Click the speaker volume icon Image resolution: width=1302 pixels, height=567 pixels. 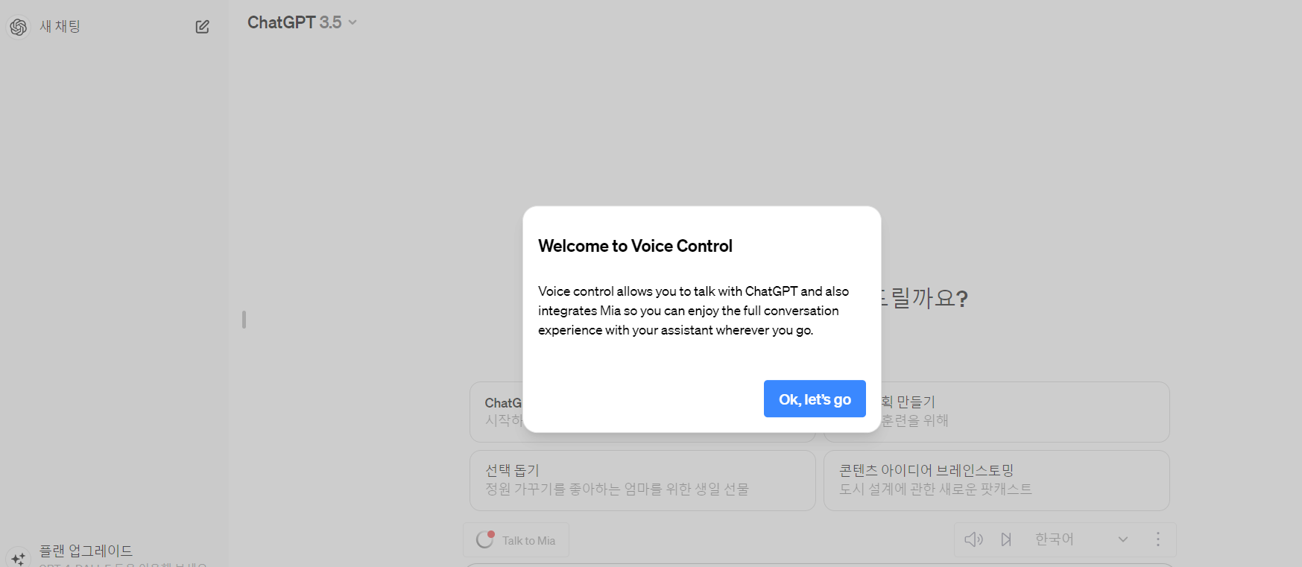974,539
